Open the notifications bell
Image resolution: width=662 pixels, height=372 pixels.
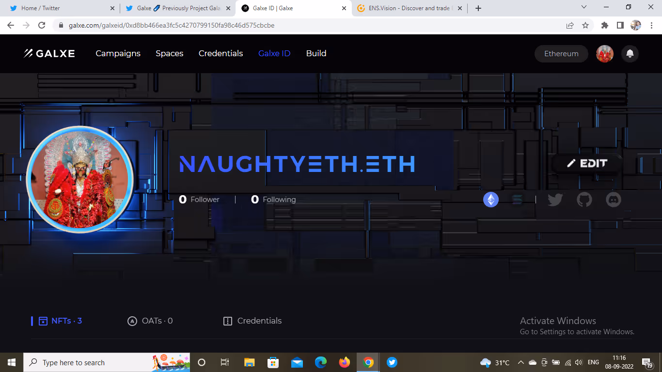click(x=630, y=54)
